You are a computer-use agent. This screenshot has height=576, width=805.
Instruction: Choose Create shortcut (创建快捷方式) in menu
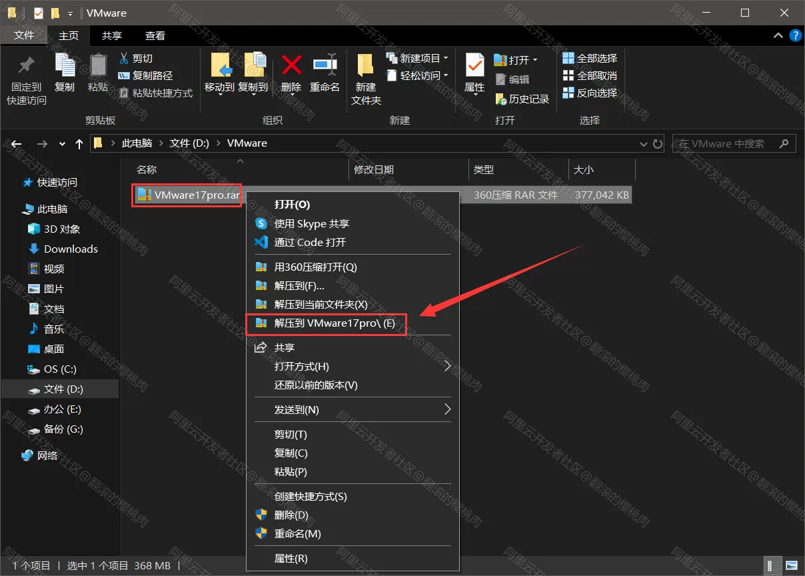(x=353, y=497)
